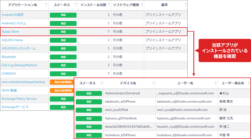Select CHRONO install count 7
This screenshot has width=251, height=139.
[x=108, y=74]
